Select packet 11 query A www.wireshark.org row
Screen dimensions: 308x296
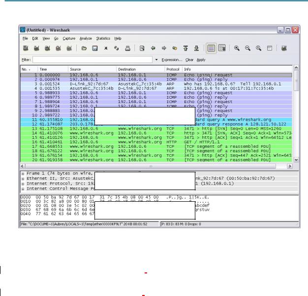click(156, 120)
